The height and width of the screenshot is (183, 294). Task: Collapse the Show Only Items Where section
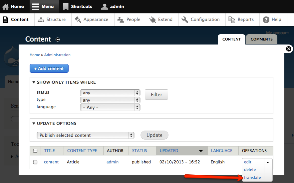coord(34,82)
